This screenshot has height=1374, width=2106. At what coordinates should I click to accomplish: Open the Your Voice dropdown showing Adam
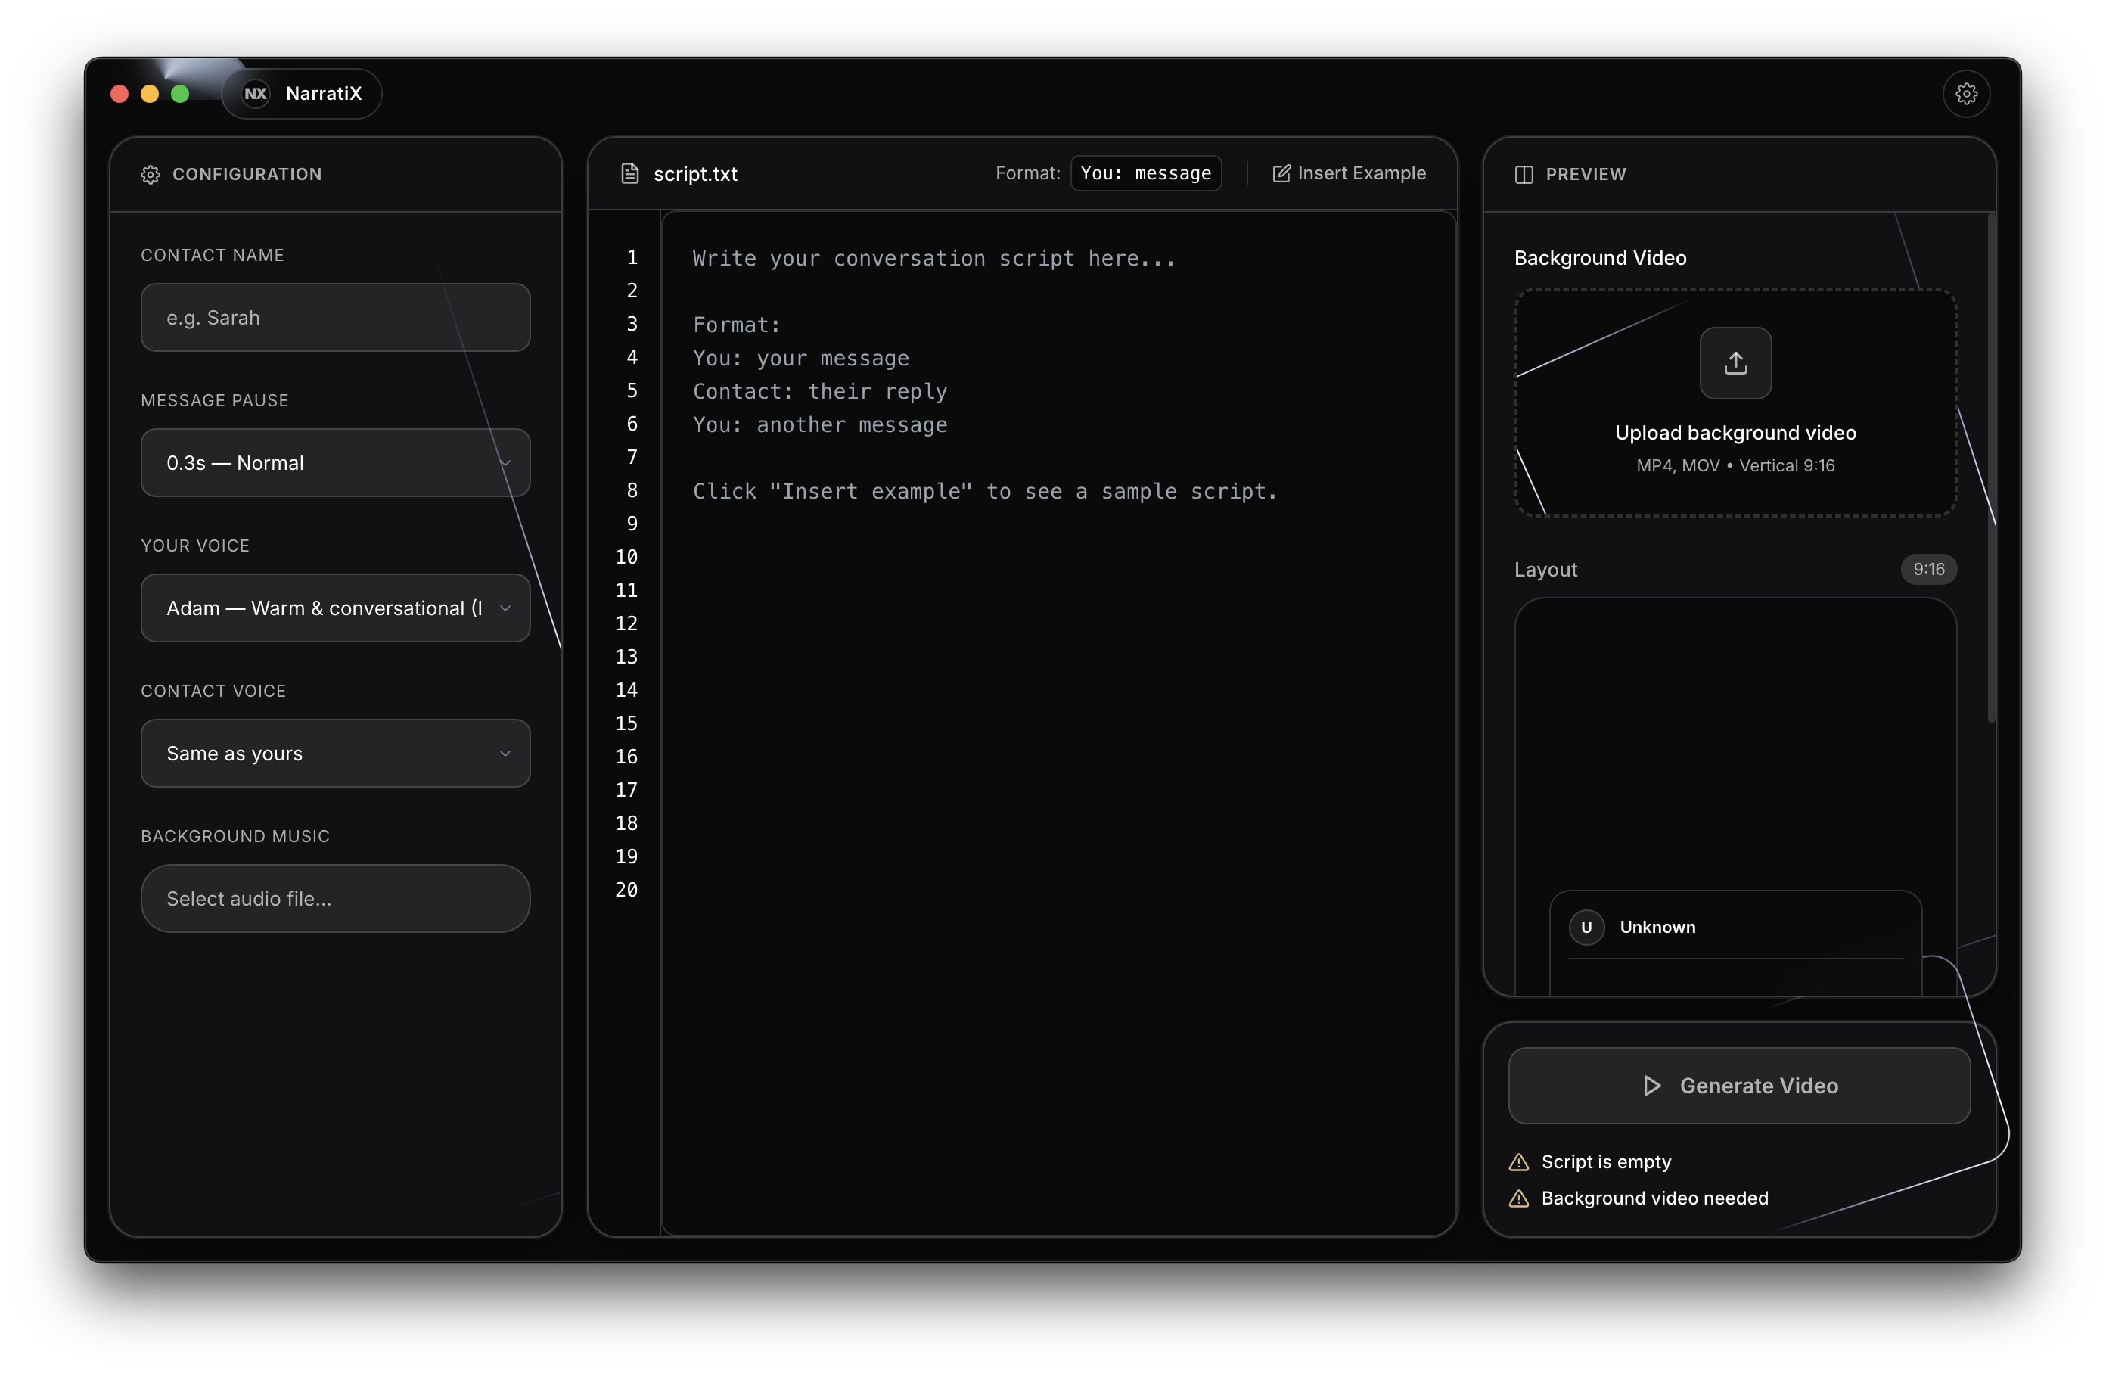coord(334,608)
